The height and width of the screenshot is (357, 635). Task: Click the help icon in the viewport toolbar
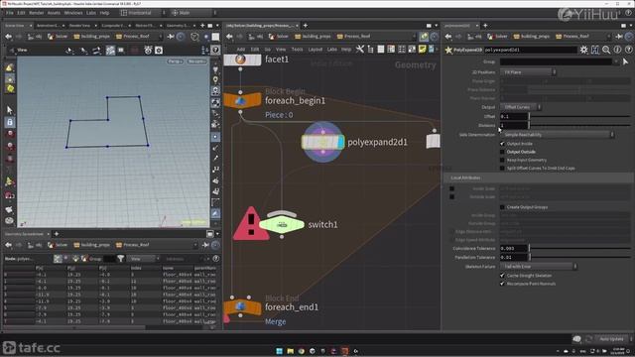[215, 50]
